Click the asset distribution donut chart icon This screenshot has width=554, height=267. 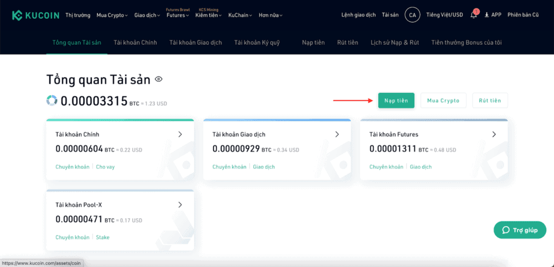[x=52, y=100]
